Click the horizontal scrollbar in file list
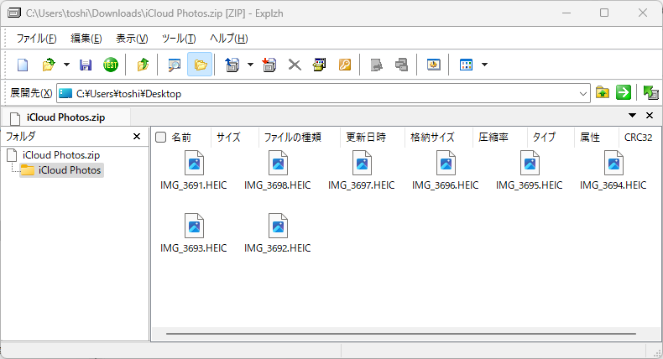The height and width of the screenshot is (359, 663). [401, 334]
